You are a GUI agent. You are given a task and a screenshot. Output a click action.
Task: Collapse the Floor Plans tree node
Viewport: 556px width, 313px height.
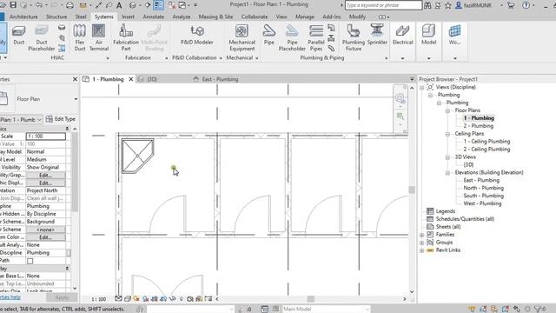pos(447,110)
